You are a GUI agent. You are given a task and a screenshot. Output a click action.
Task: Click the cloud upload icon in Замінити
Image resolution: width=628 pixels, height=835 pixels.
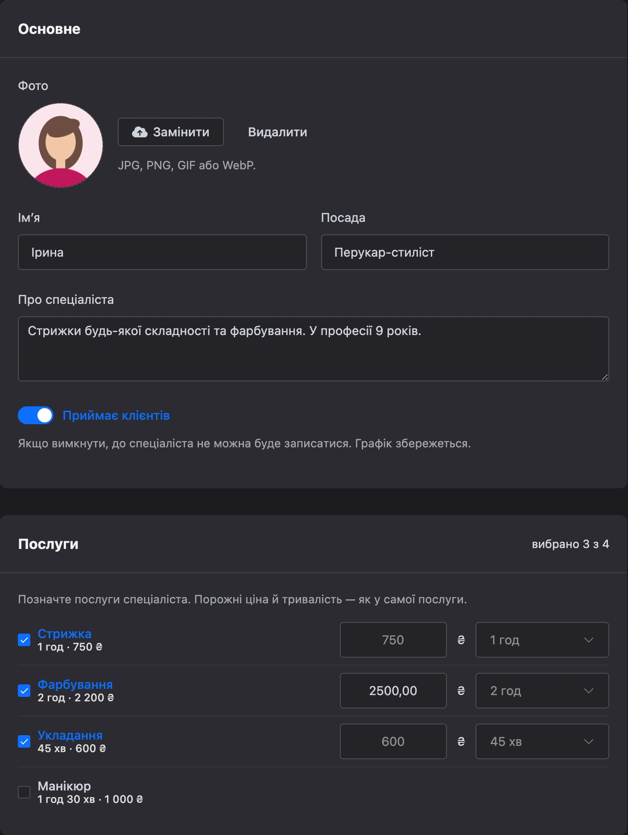[140, 132]
